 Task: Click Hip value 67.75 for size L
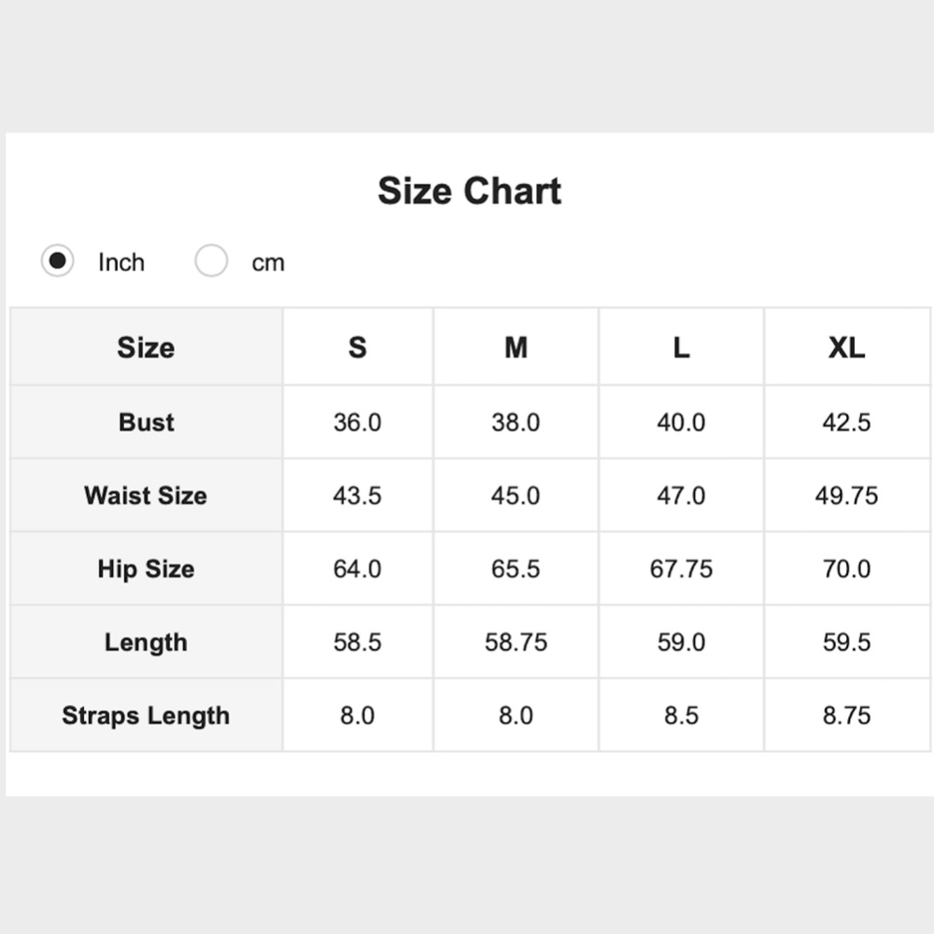(x=681, y=569)
